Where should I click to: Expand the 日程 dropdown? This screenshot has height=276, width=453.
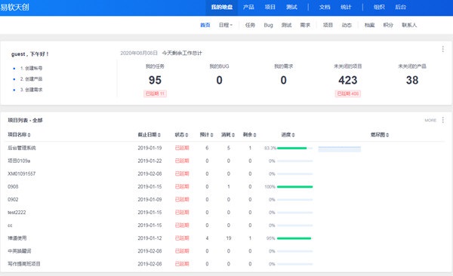tap(226, 25)
